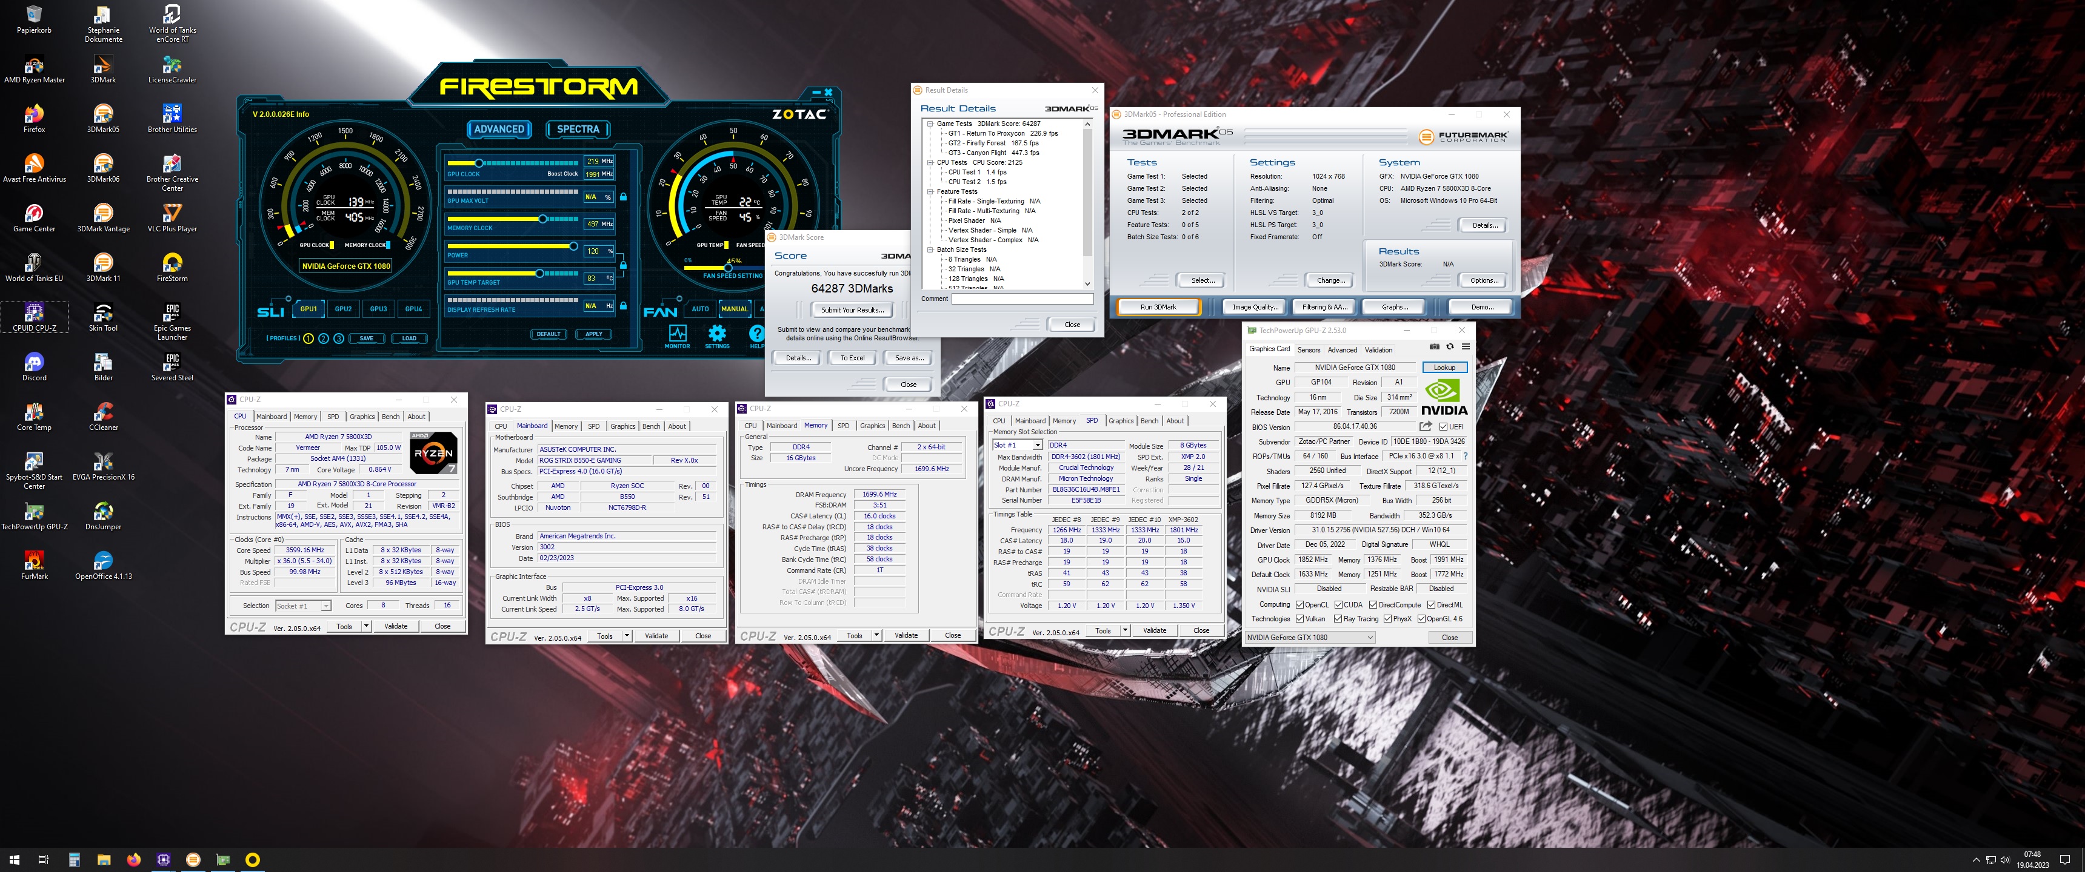Select the GPU2 button in Firestorm
2085x872 pixels.
(343, 308)
